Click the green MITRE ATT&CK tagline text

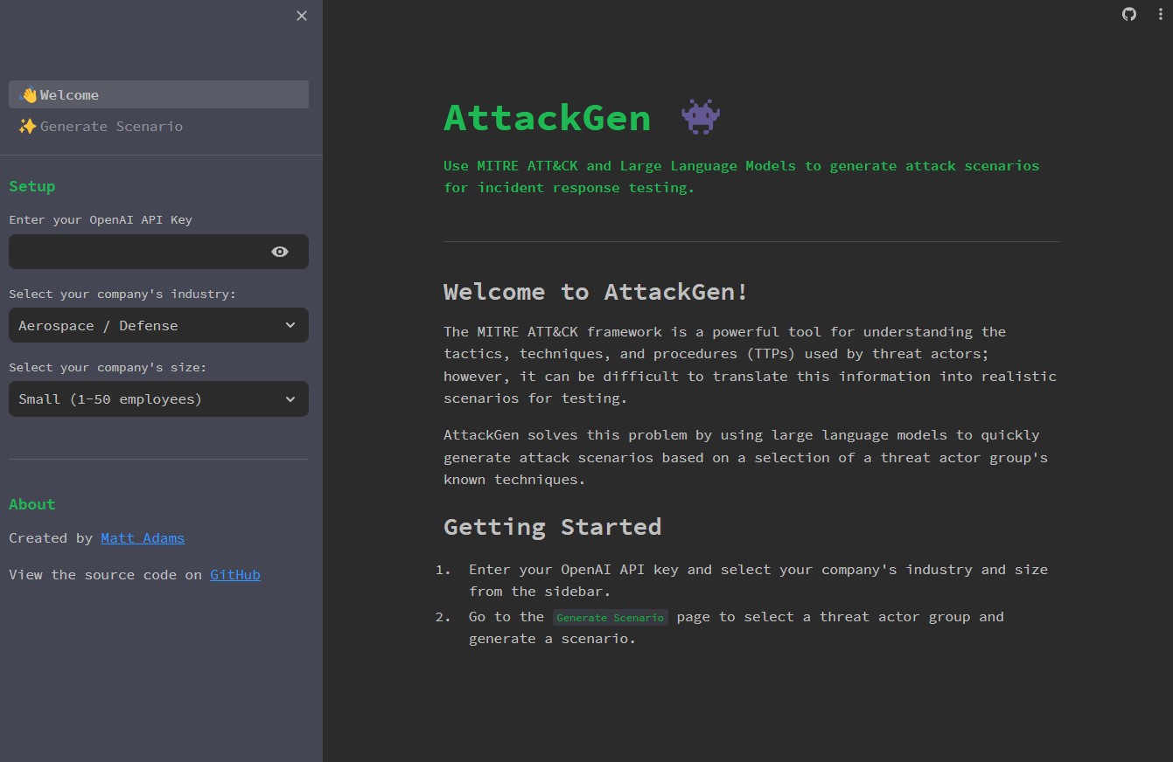click(741, 177)
